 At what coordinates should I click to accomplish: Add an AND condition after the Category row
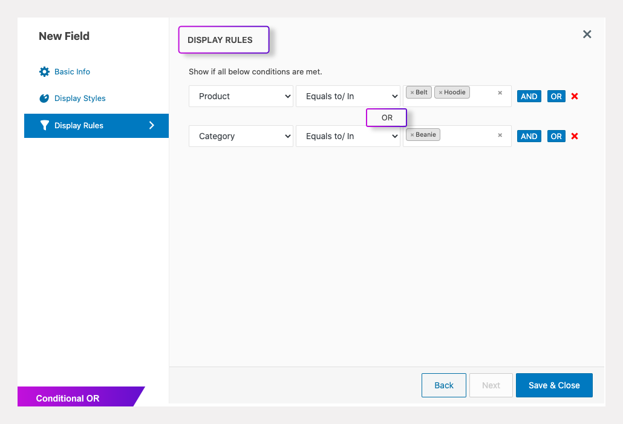pos(529,136)
